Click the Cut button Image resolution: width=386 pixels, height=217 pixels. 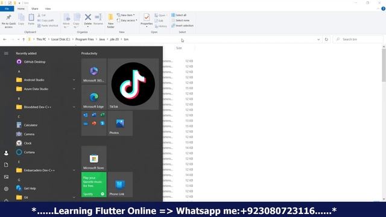coord(42,15)
